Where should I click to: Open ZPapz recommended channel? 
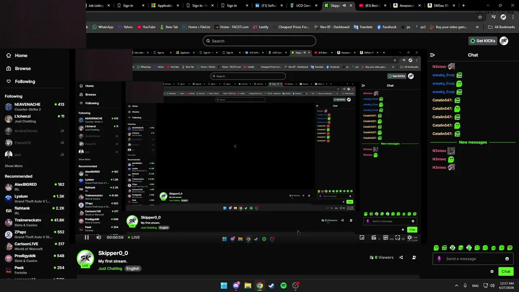tap(34, 234)
